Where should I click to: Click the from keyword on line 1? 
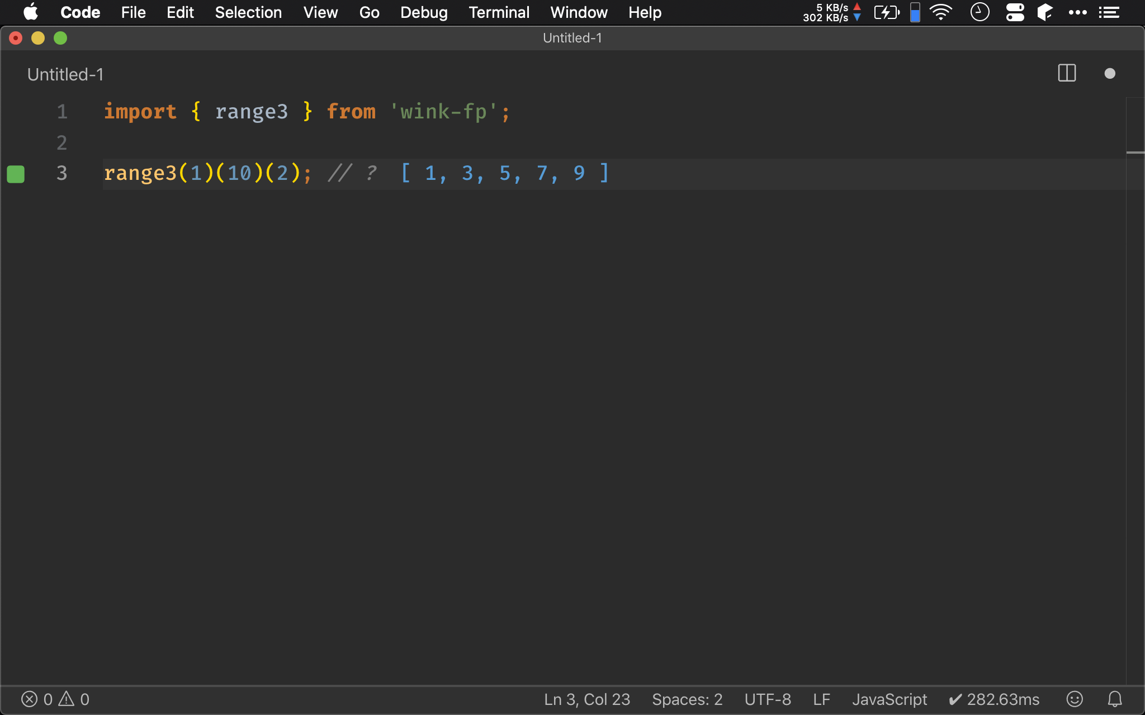(x=351, y=112)
